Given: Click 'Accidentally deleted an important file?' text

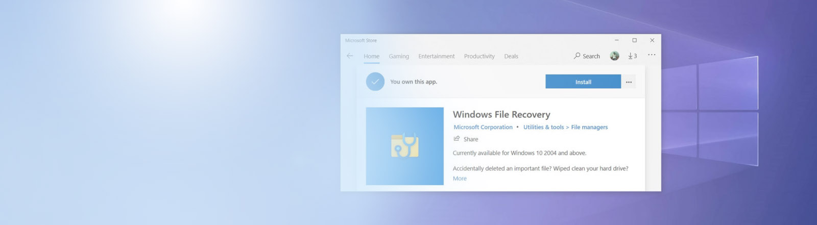Looking at the screenshot, I should 502,168.
